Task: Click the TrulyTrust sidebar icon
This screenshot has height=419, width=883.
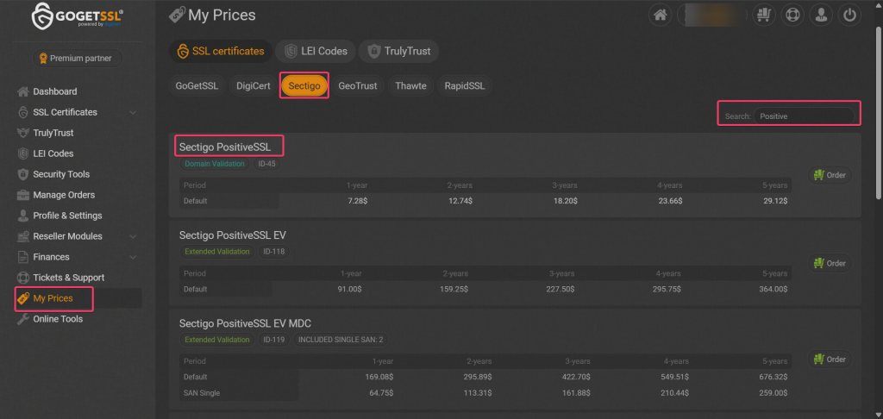Action: point(23,133)
